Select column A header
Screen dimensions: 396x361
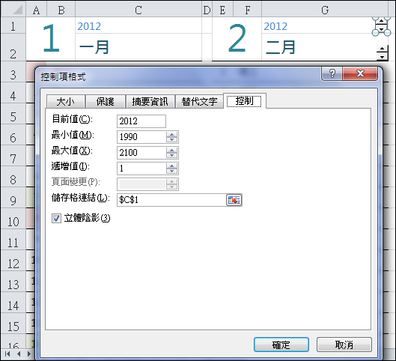coord(37,10)
